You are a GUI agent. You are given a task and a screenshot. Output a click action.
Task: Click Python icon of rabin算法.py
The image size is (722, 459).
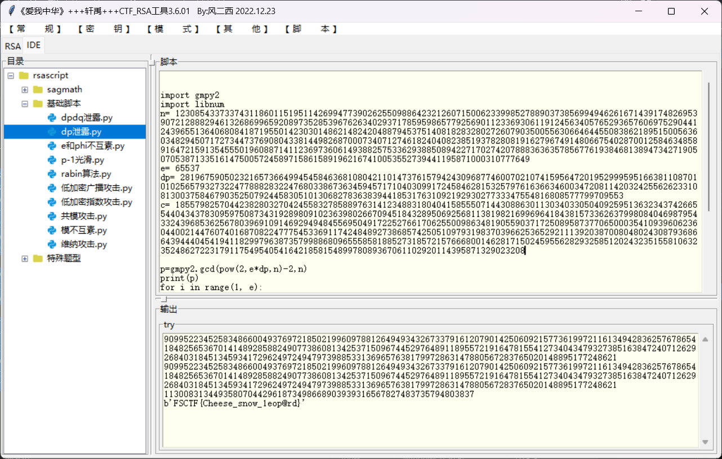tap(52, 174)
